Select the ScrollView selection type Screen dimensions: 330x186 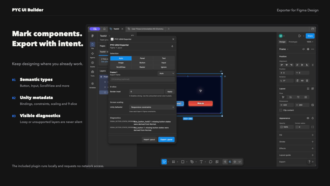pyautogui.click(x=121, y=67)
